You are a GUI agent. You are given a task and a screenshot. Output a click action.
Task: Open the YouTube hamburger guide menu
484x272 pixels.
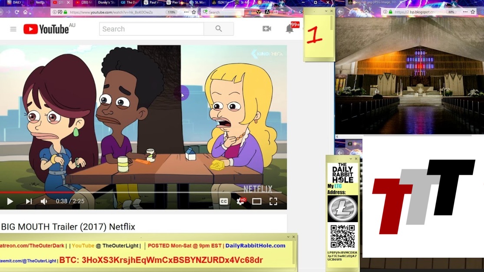(x=13, y=29)
